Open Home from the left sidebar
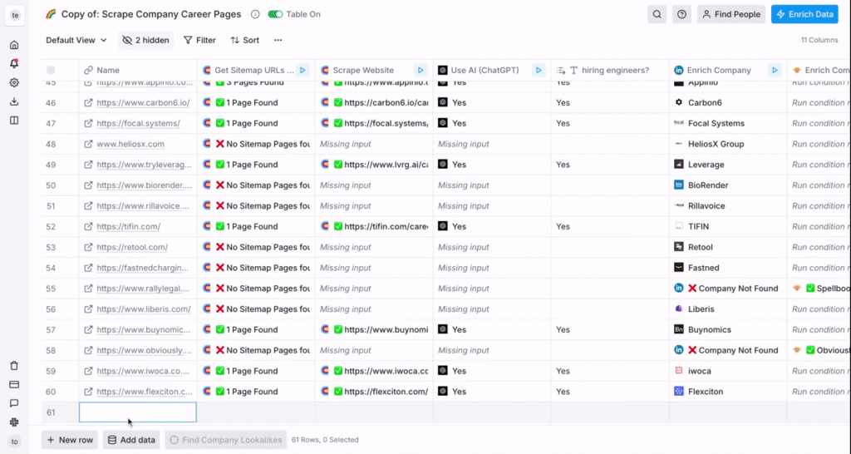 coord(14,45)
